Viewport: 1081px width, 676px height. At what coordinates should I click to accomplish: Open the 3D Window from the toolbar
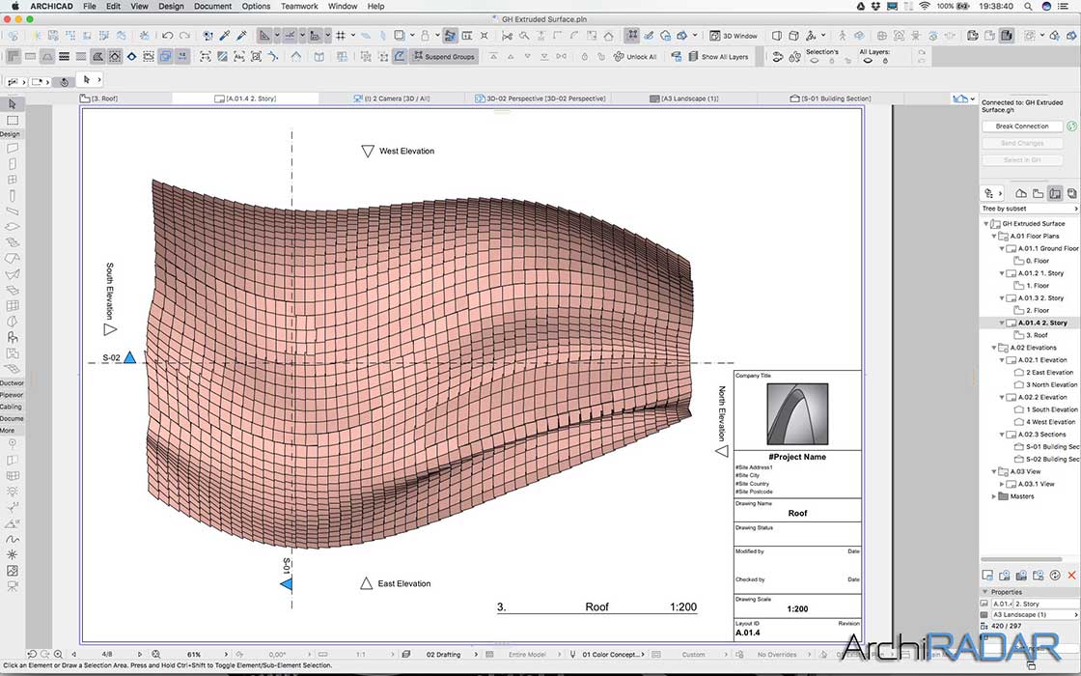(732, 35)
